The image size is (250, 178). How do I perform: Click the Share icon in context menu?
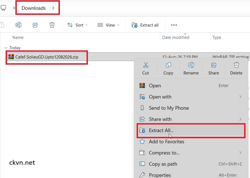point(214,65)
